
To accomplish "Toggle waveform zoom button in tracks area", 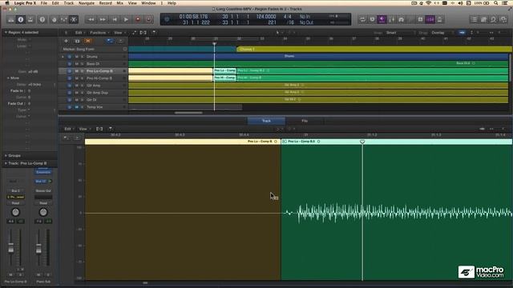I will (462, 33).
